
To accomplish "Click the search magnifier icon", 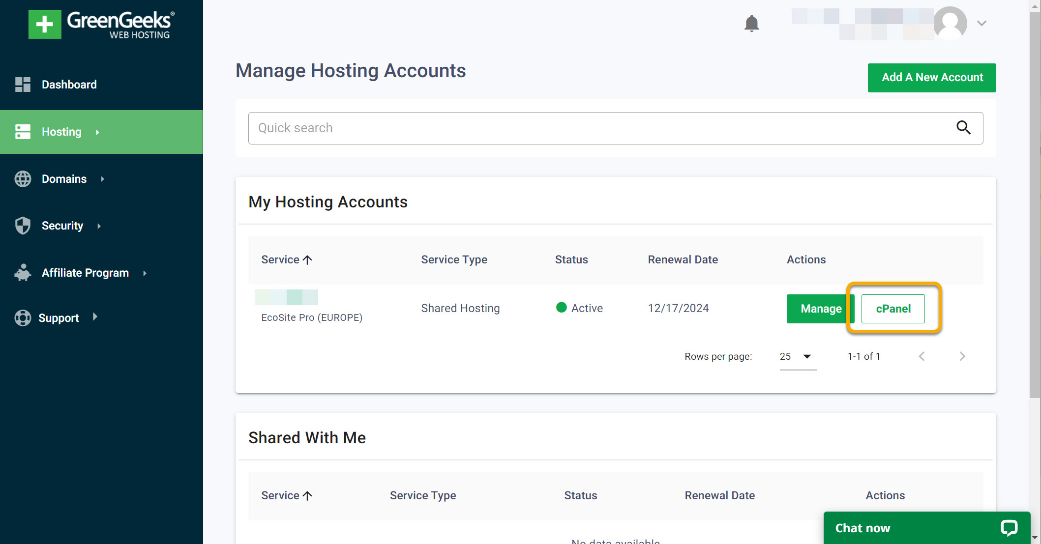I will pyautogui.click(x=963, y=128).
